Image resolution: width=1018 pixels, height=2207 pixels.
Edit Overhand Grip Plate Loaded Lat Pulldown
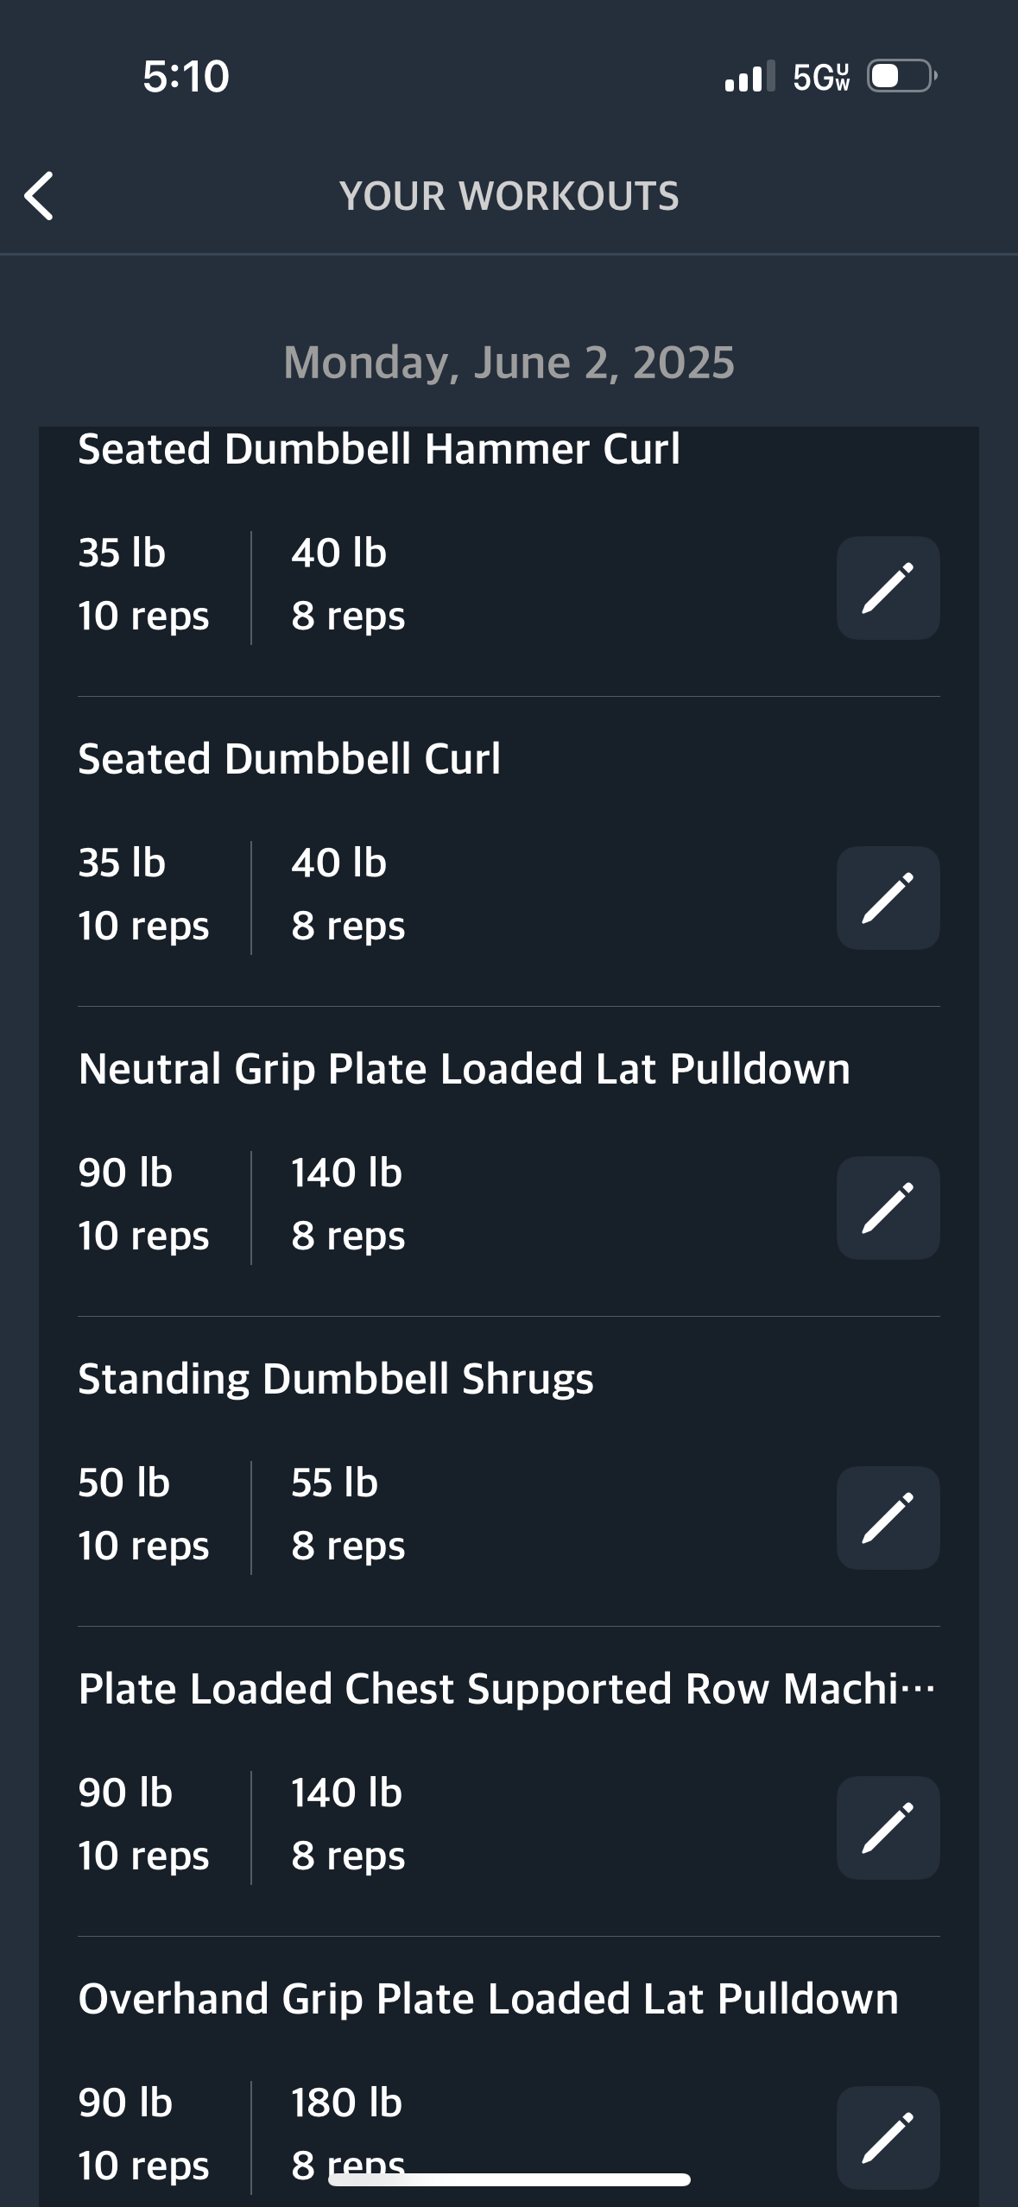point(888,2138)
